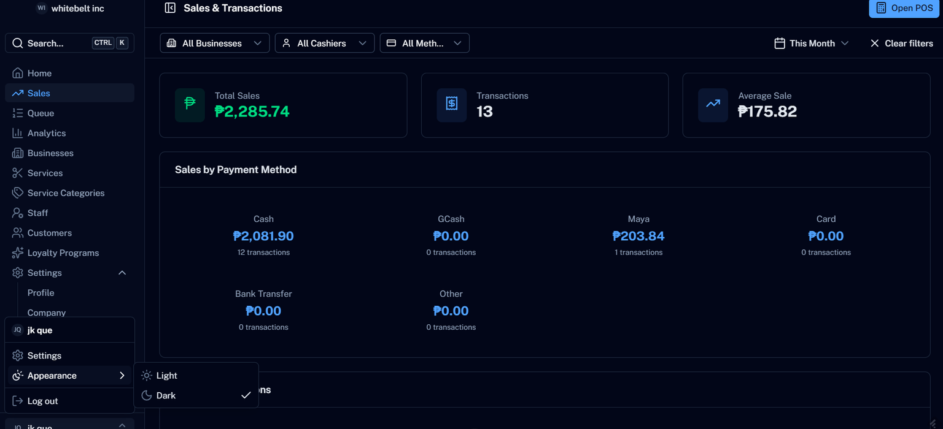Select the Dark theme option
This screenshot has height=429, width=943.
click(x=166, y=395)
